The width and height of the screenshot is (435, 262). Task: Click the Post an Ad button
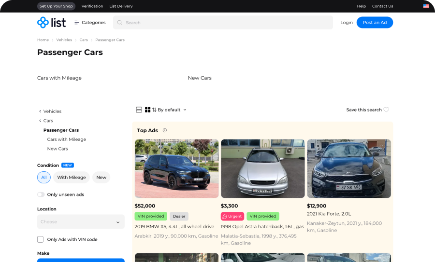coord(375,22)
